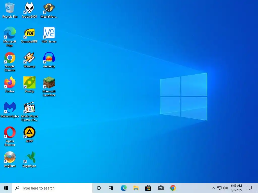The width and height of the screenshot is (258, 193).
Task: Launch Microsoft Edge from the taskbar
Action: 123,188
